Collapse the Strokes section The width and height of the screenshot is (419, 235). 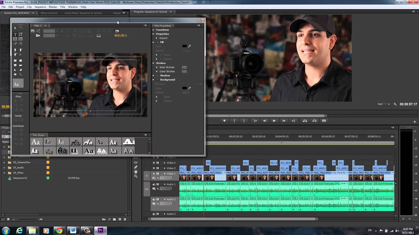(x=153, y=63)
